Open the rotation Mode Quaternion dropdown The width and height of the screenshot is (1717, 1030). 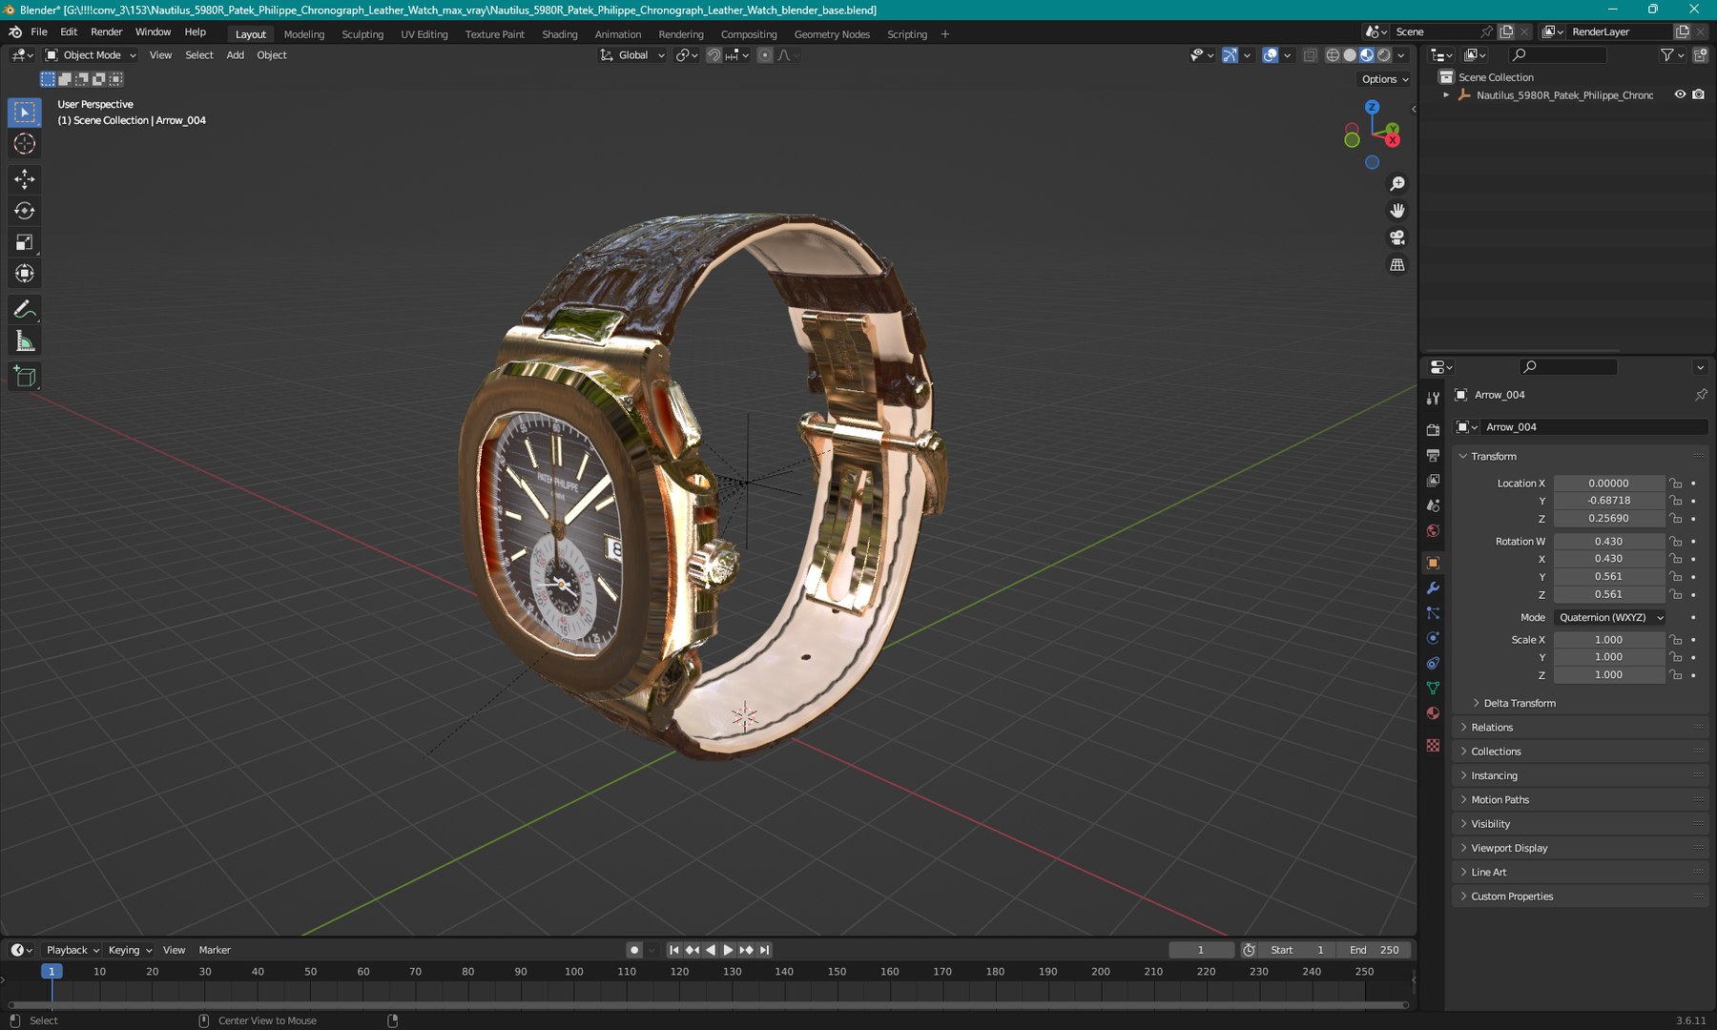click(x=1609, y=618)
